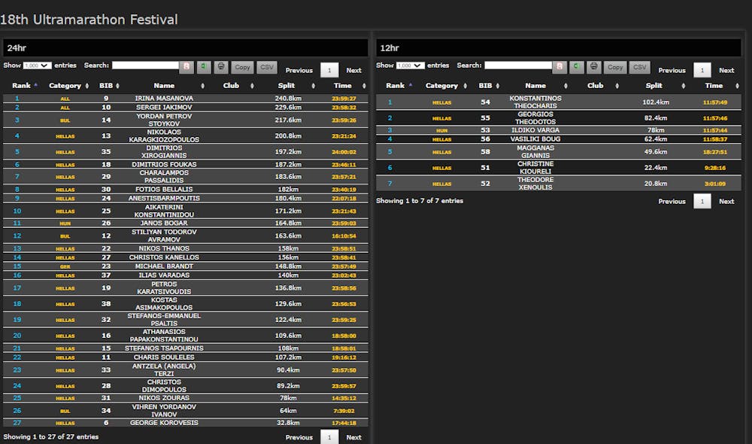752x444 pixels.
Task: Print the 12hr results table
Action: click(594, 67)
